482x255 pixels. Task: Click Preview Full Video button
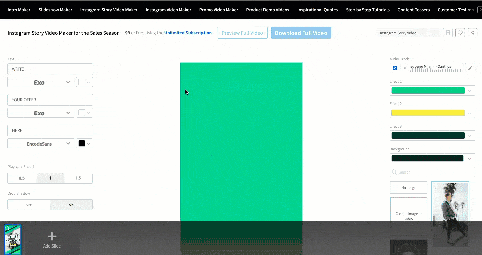pyautogui.click(x=242, y=33)
